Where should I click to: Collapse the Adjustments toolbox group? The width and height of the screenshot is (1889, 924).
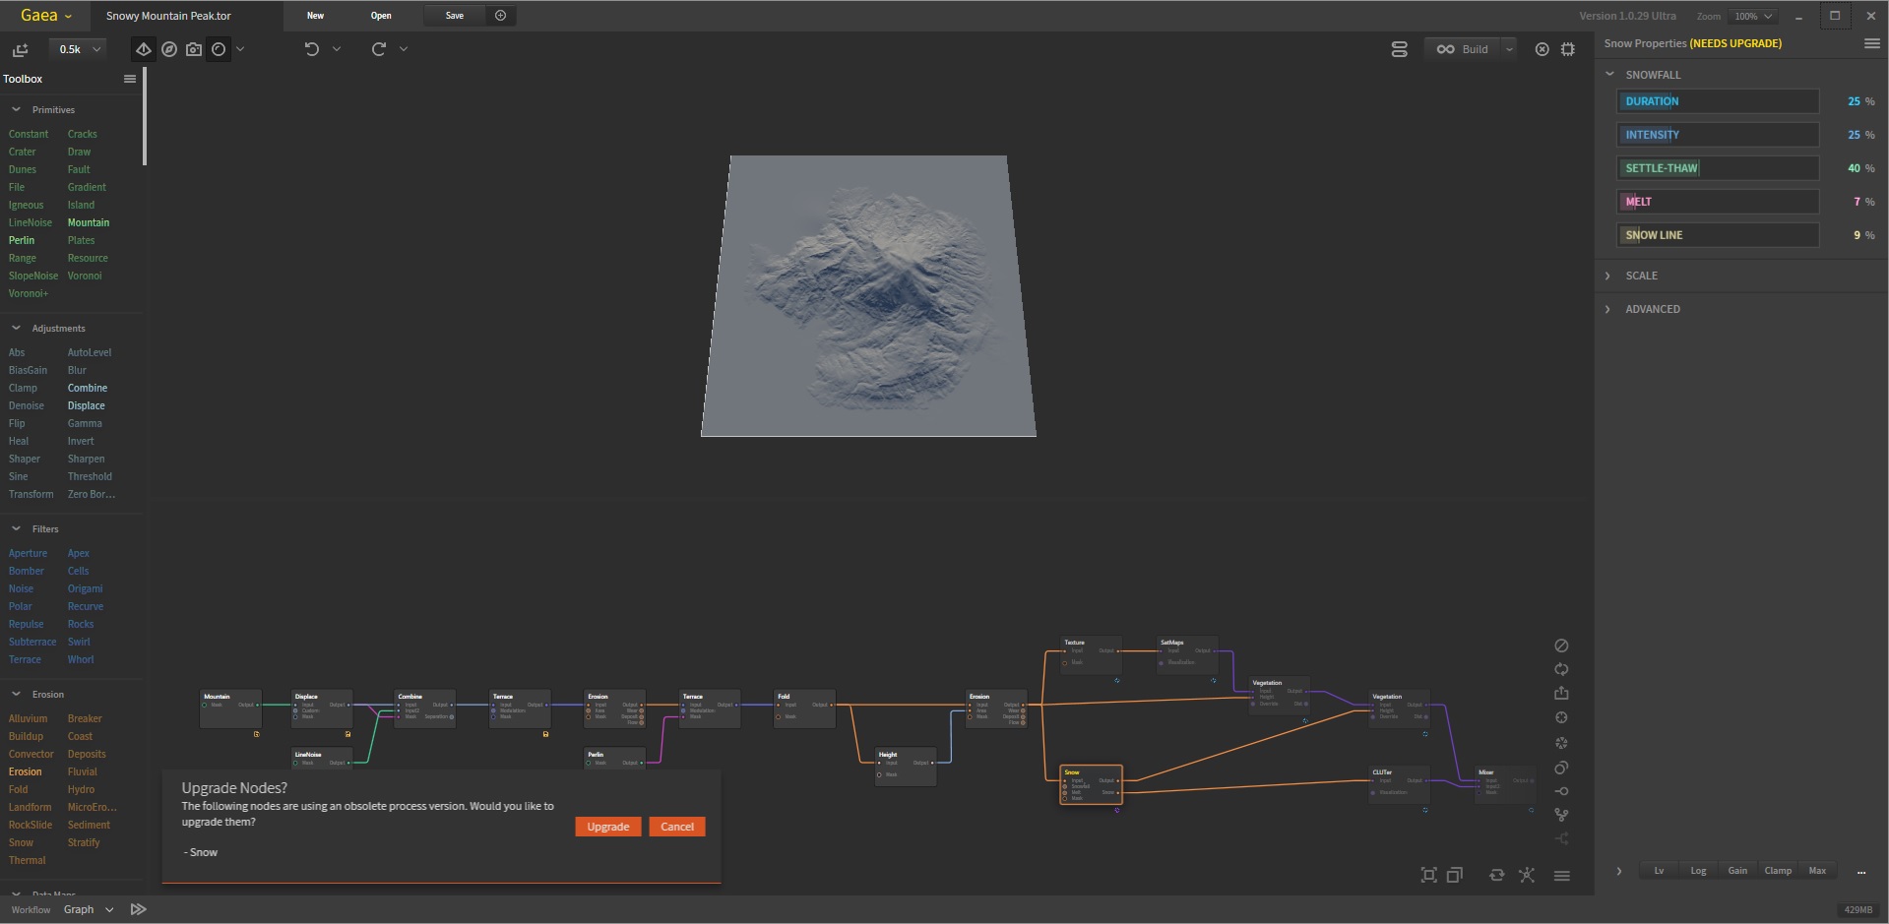click(16, 328)
